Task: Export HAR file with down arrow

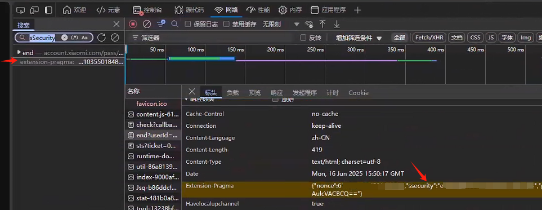Action: [x=337, y=24]
